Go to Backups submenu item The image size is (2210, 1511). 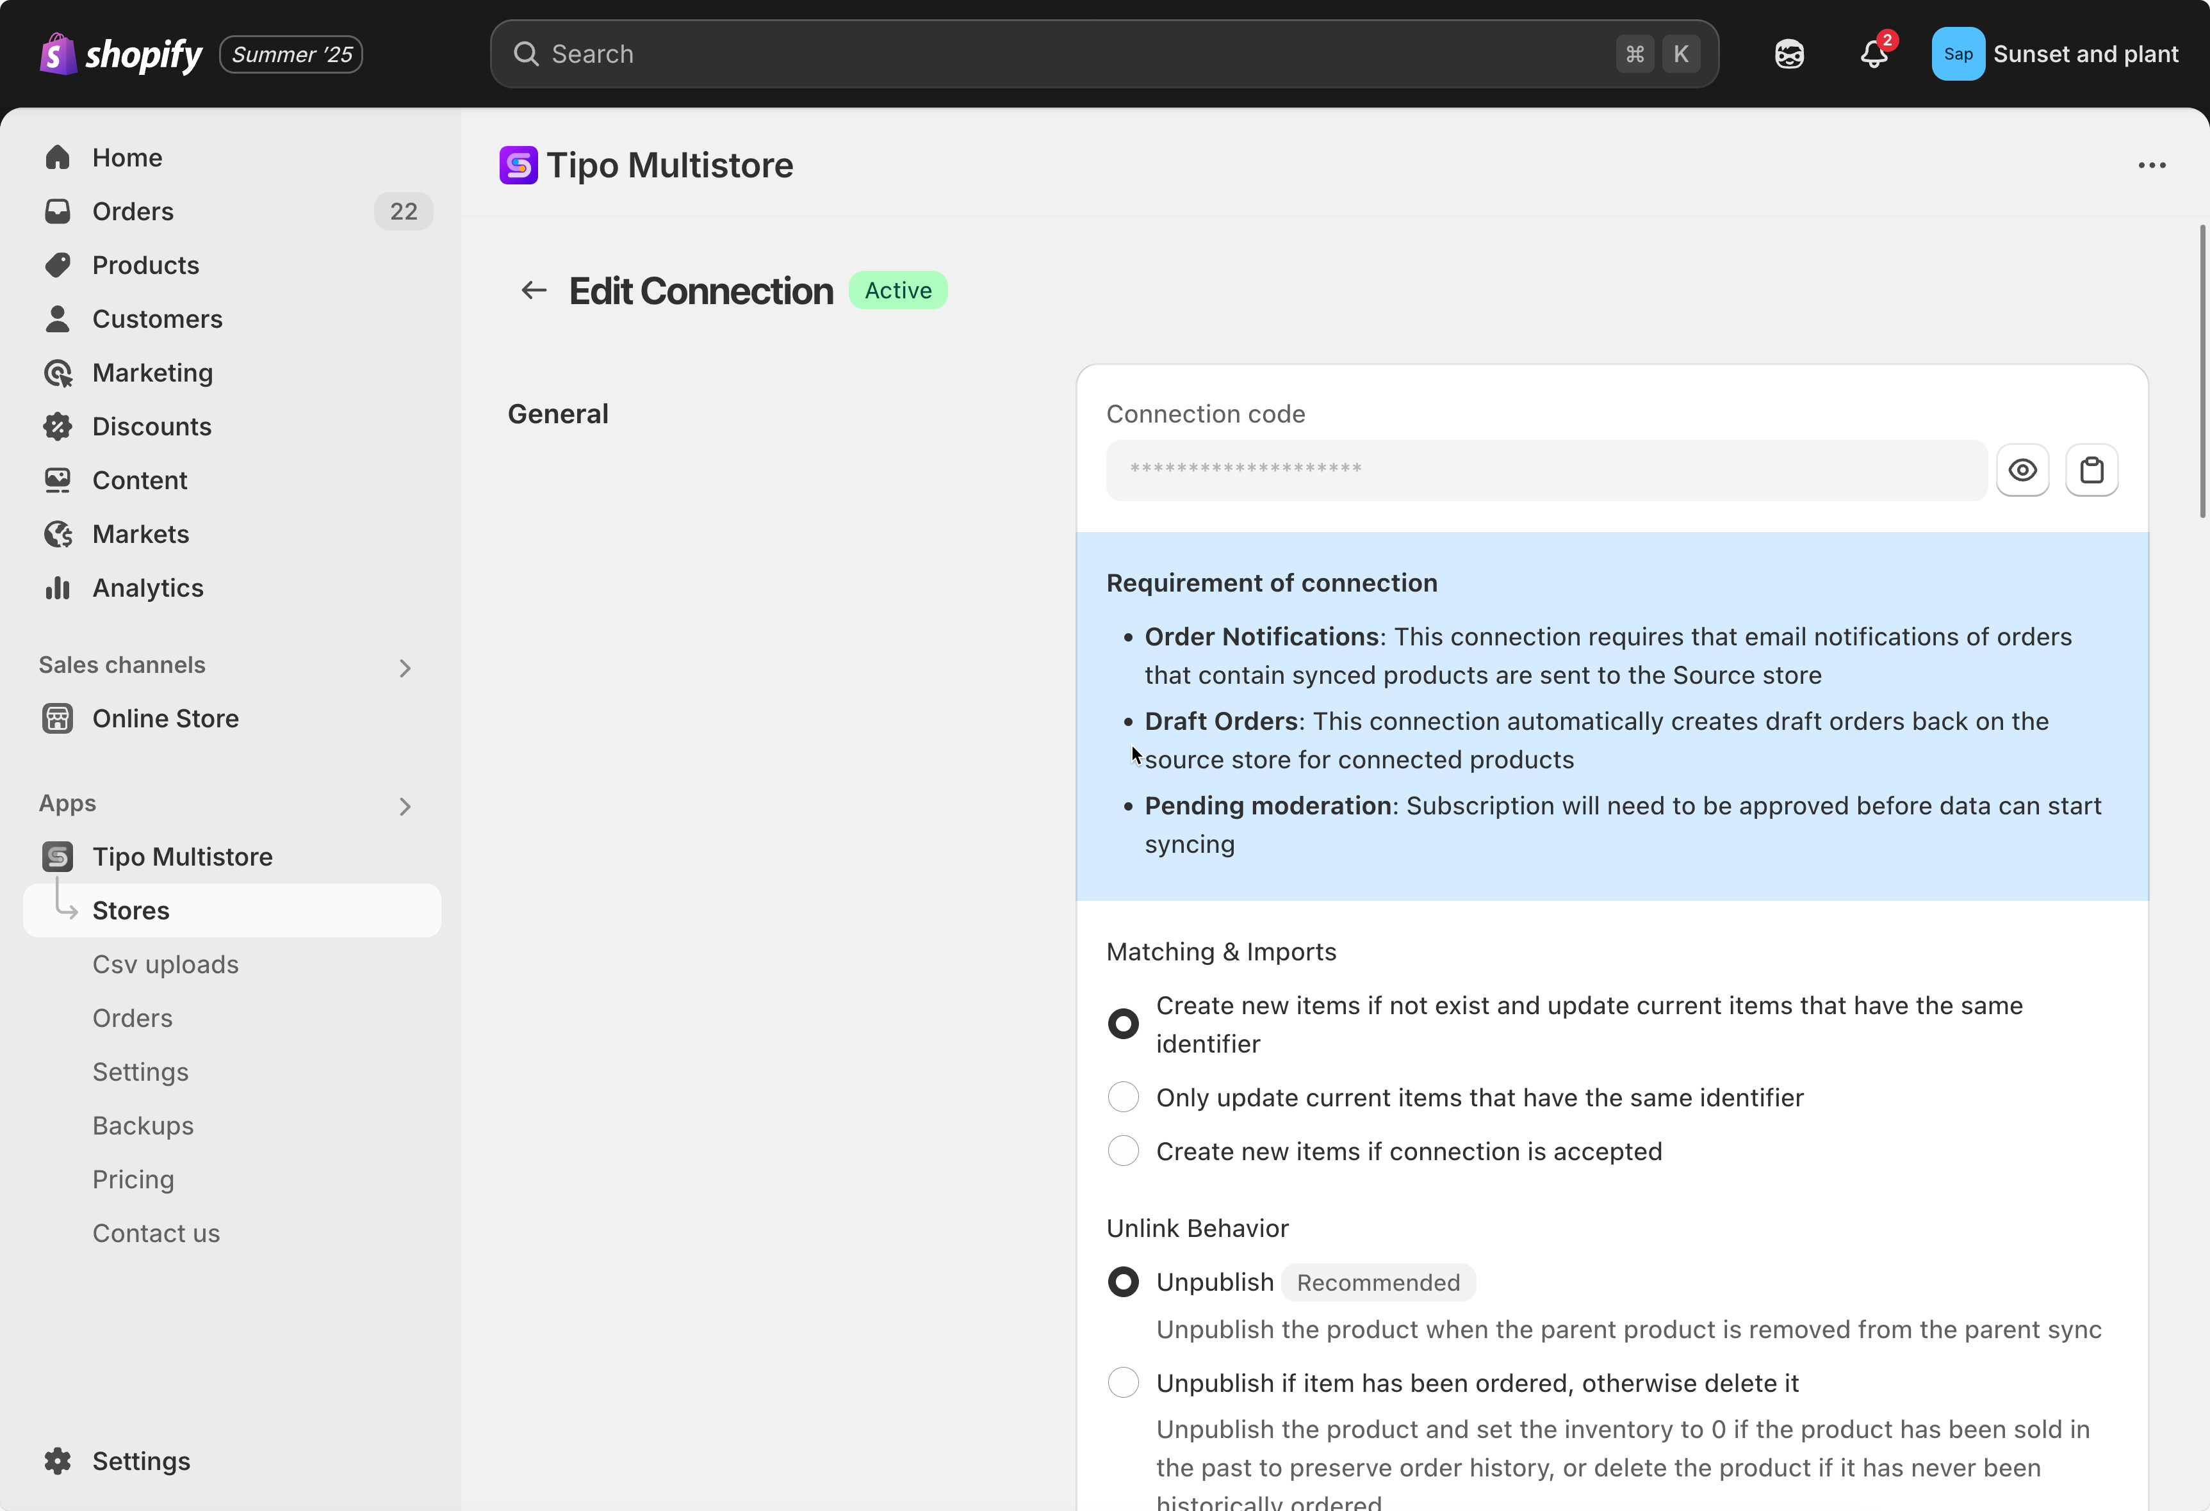click(143, 1125)
